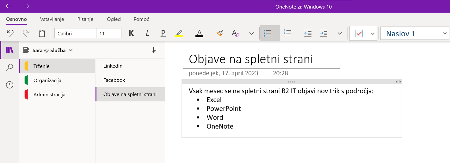
Task: Click the note container width arrows
Action: pos(398,82)
